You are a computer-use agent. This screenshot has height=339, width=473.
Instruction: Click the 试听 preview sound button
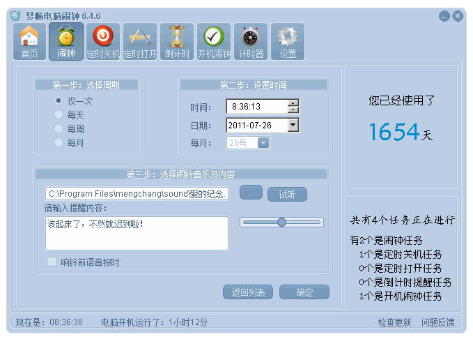[x=287, y=194]
